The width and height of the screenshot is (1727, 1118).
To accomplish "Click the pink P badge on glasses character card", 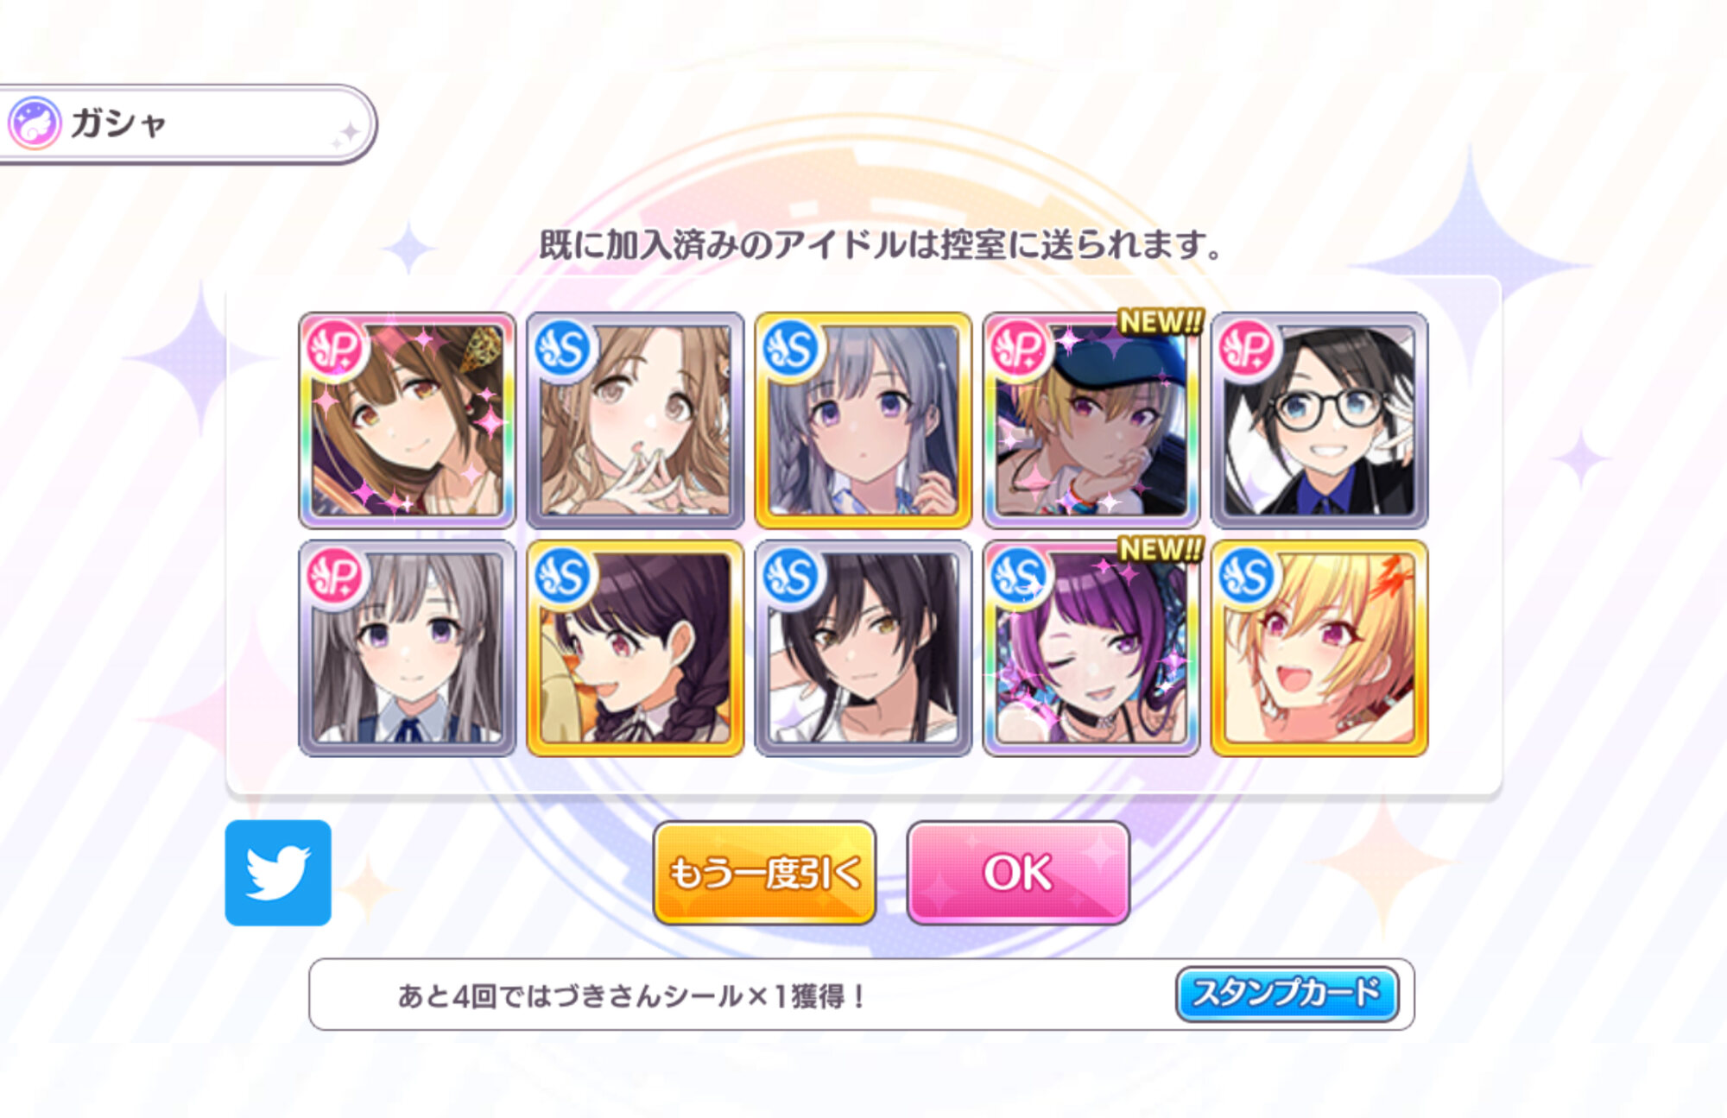I will 1247,348.
